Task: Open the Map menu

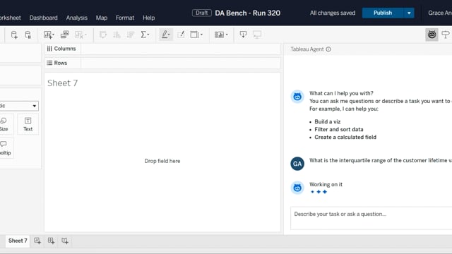Action: 102,18
